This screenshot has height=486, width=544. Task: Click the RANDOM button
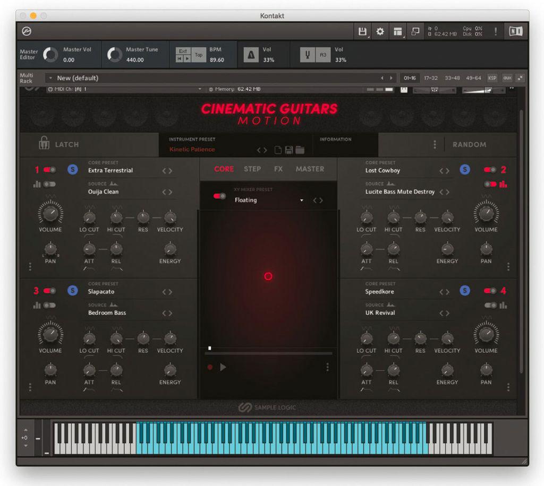(x=470, y=144)
